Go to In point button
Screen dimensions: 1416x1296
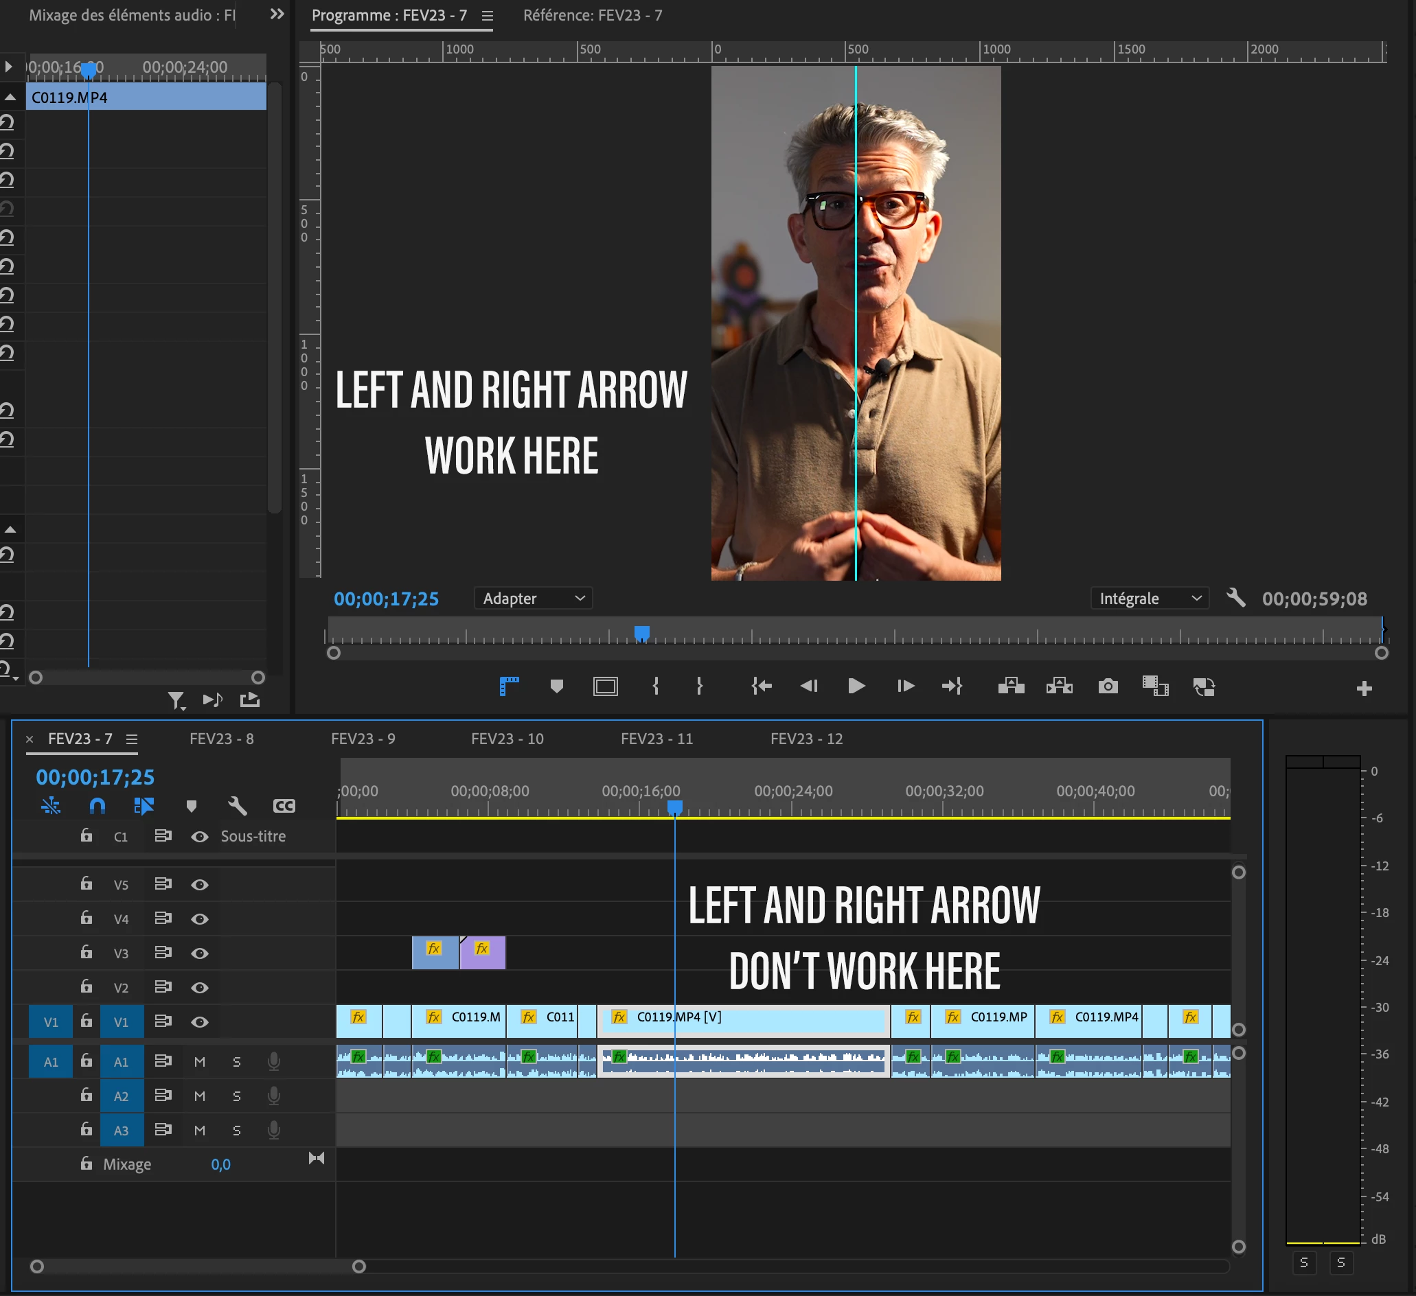[762, 686]
